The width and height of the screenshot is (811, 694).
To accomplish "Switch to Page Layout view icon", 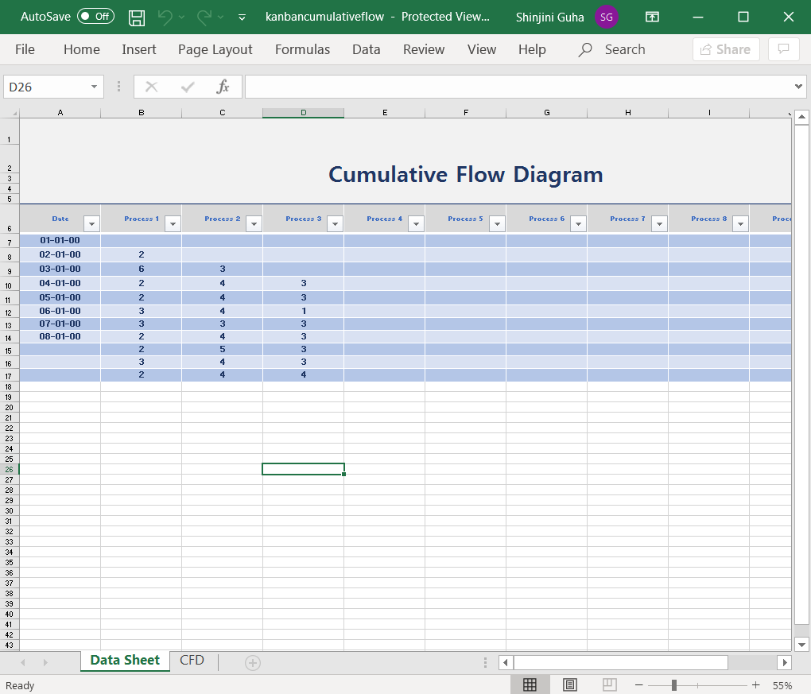I will (570, 684).
